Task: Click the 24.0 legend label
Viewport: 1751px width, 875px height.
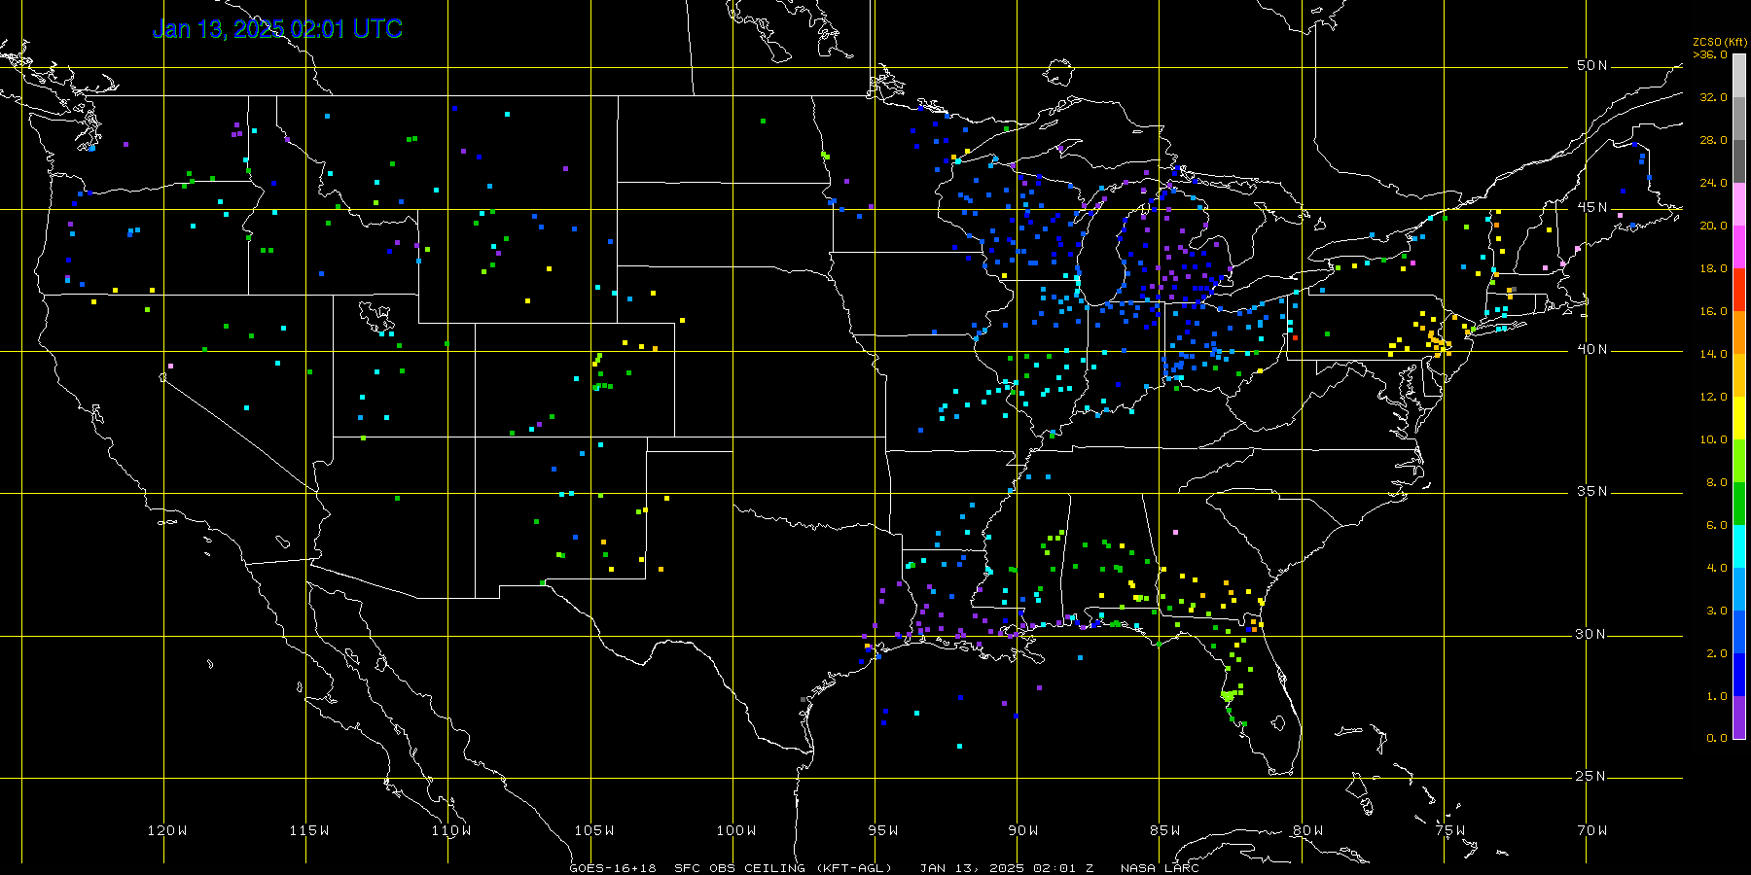Action: (x=1713, y=183)
